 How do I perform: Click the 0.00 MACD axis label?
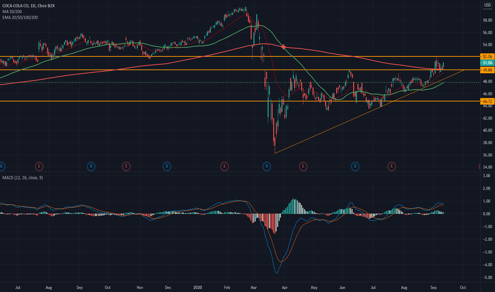coord(488,214)
